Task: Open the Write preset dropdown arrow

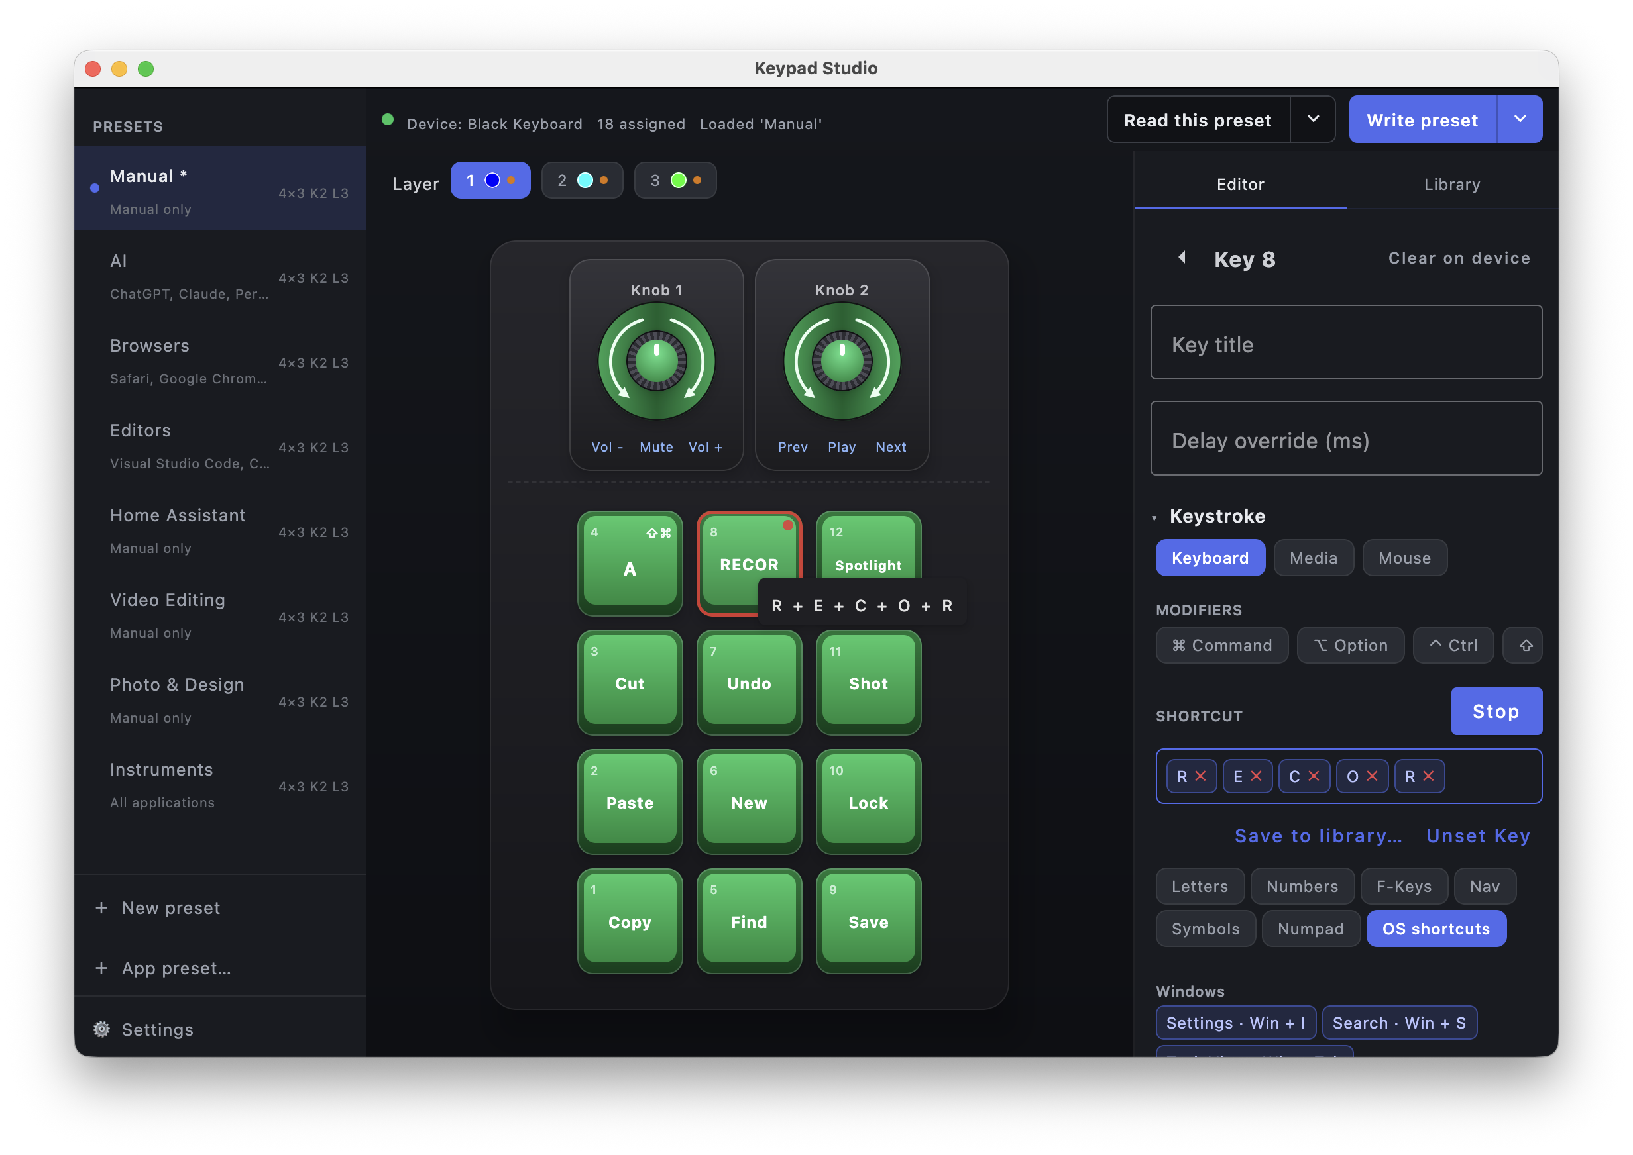Action: pos(1519,119)
